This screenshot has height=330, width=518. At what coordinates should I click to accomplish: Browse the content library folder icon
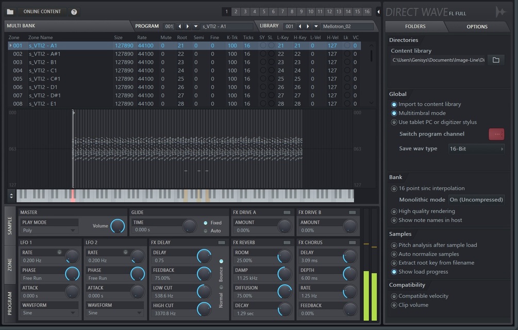(x=496, y=60)
